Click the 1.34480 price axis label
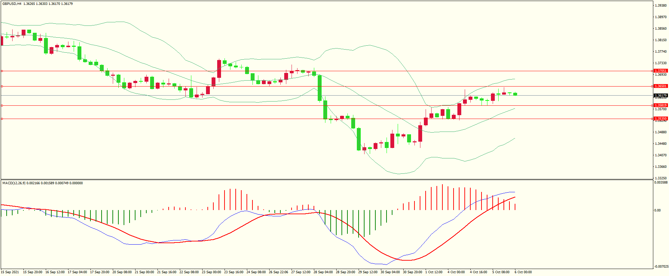Image resolution: width=669 pixels, height=276 pixels. point(661,144)
